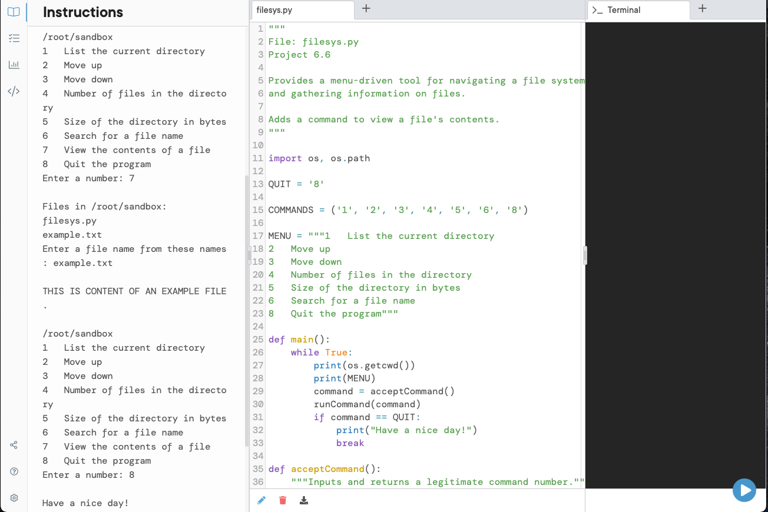Click 'Enter a number: 8' in instructions
768x512 pixels.
point(88,475)
